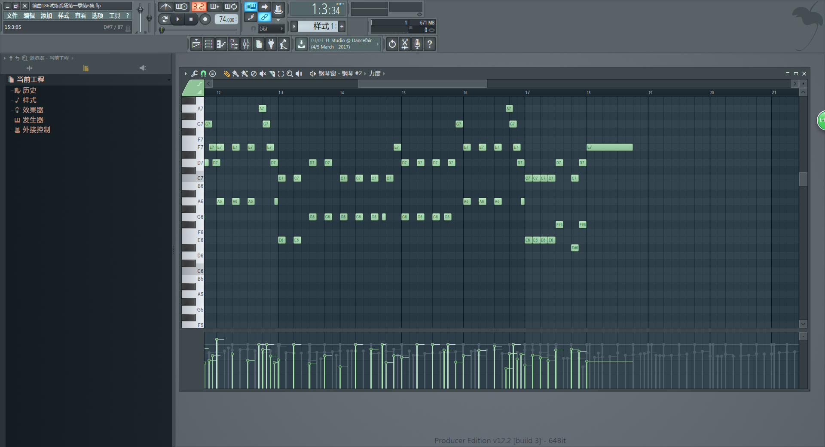This screenshot has height=447, width=825.
Task: Show the browser/plugin picker view
Action: [234, 44]
